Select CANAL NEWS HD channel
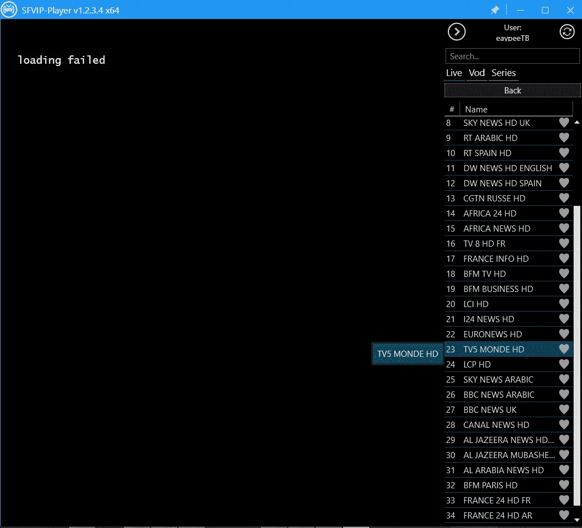This screenshot has width=582, height=528. 509,425
